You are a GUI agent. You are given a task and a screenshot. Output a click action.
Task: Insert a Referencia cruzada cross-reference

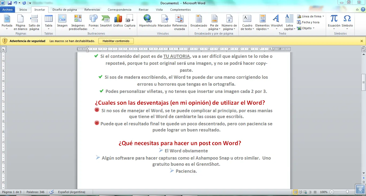click(180, 22)
